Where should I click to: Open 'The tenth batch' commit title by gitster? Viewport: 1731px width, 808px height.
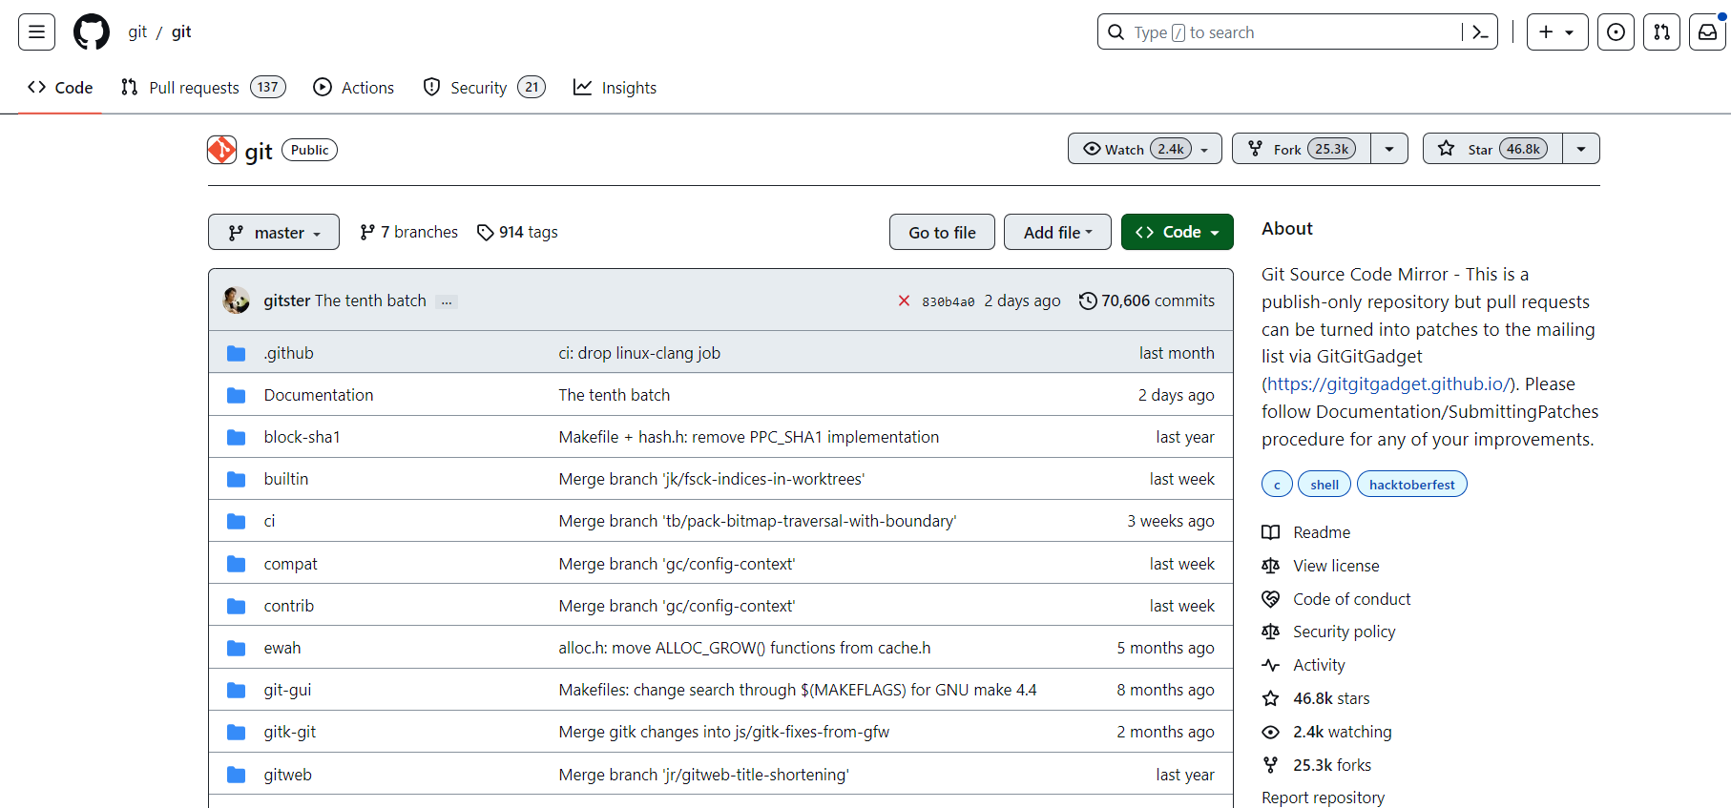370,300
